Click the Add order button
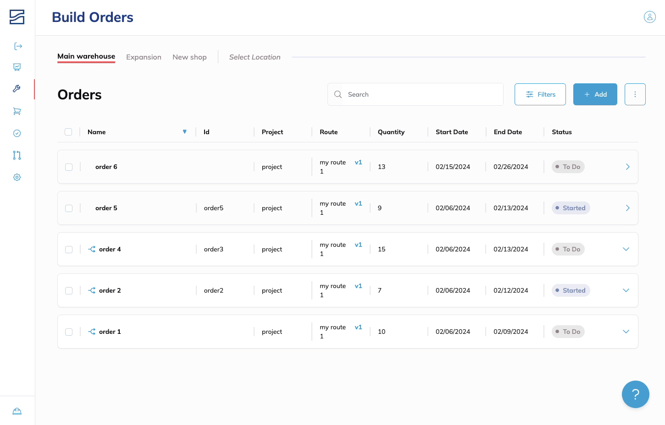Image resolution: width=665 pixels, height=425 pixels. click(595, 94)
